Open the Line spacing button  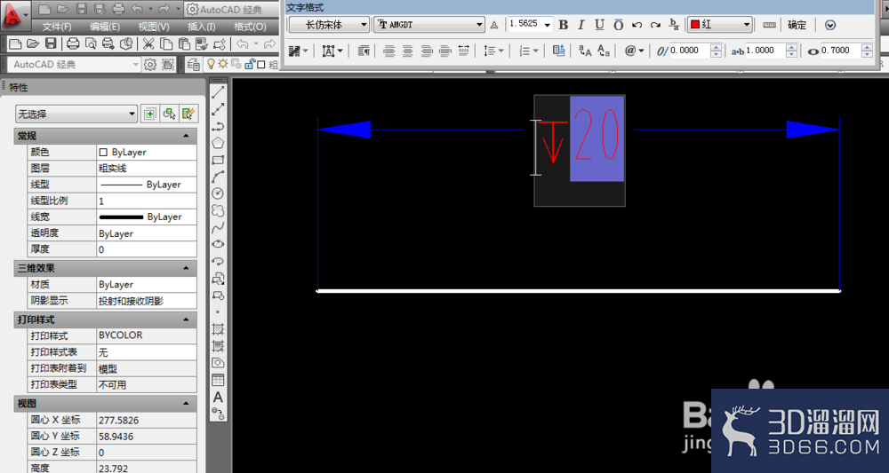(493, 51)
